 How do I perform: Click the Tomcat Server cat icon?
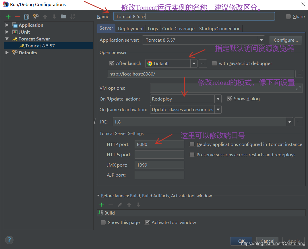pyautogui.click(x=15, y=39)
